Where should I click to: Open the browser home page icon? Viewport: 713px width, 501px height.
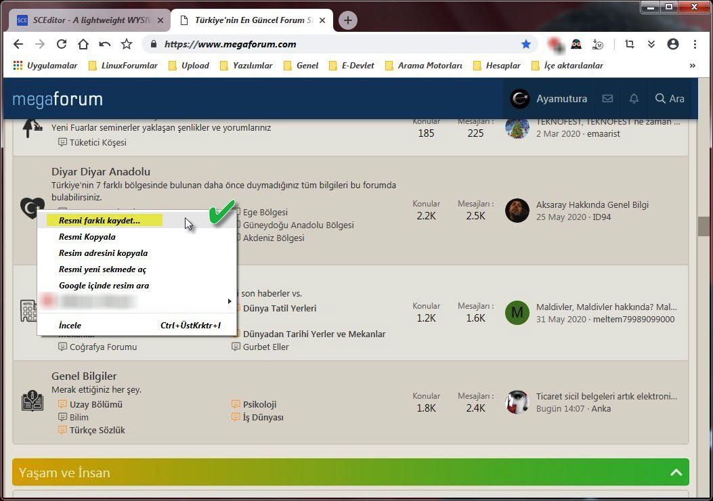[83, 44]
